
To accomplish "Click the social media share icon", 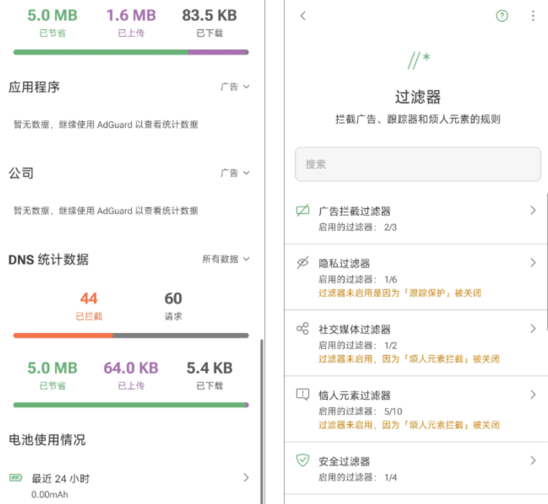I will 303,328.
